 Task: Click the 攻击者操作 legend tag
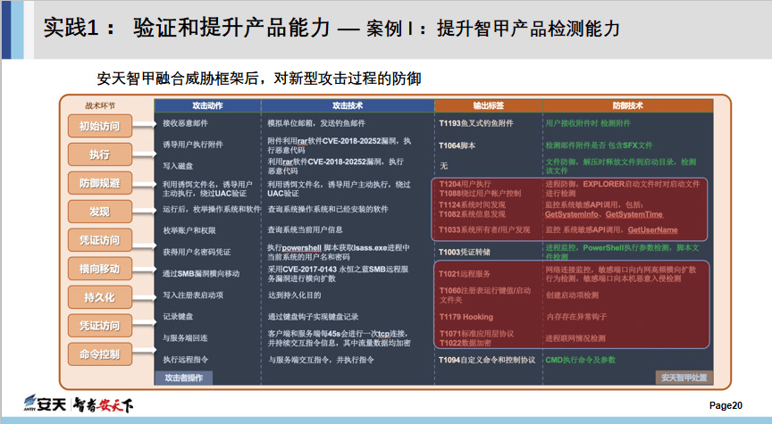(x=184, y=378)
